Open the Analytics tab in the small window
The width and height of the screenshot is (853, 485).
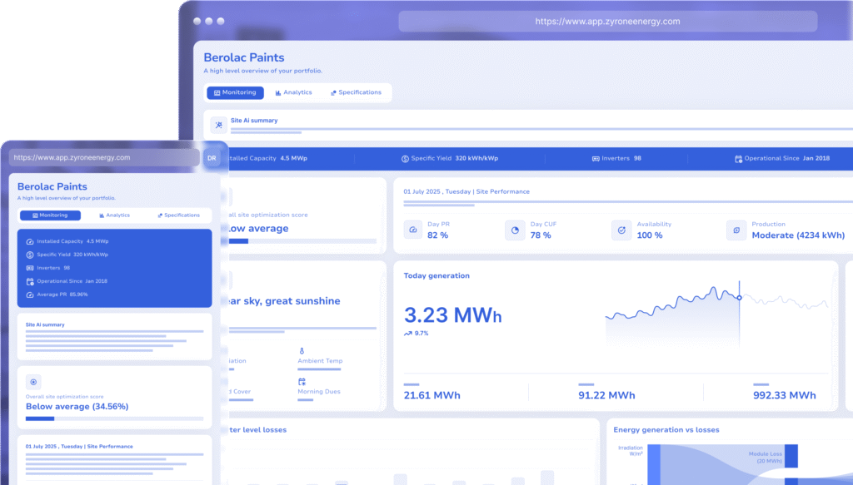click(x=114, y=215)
